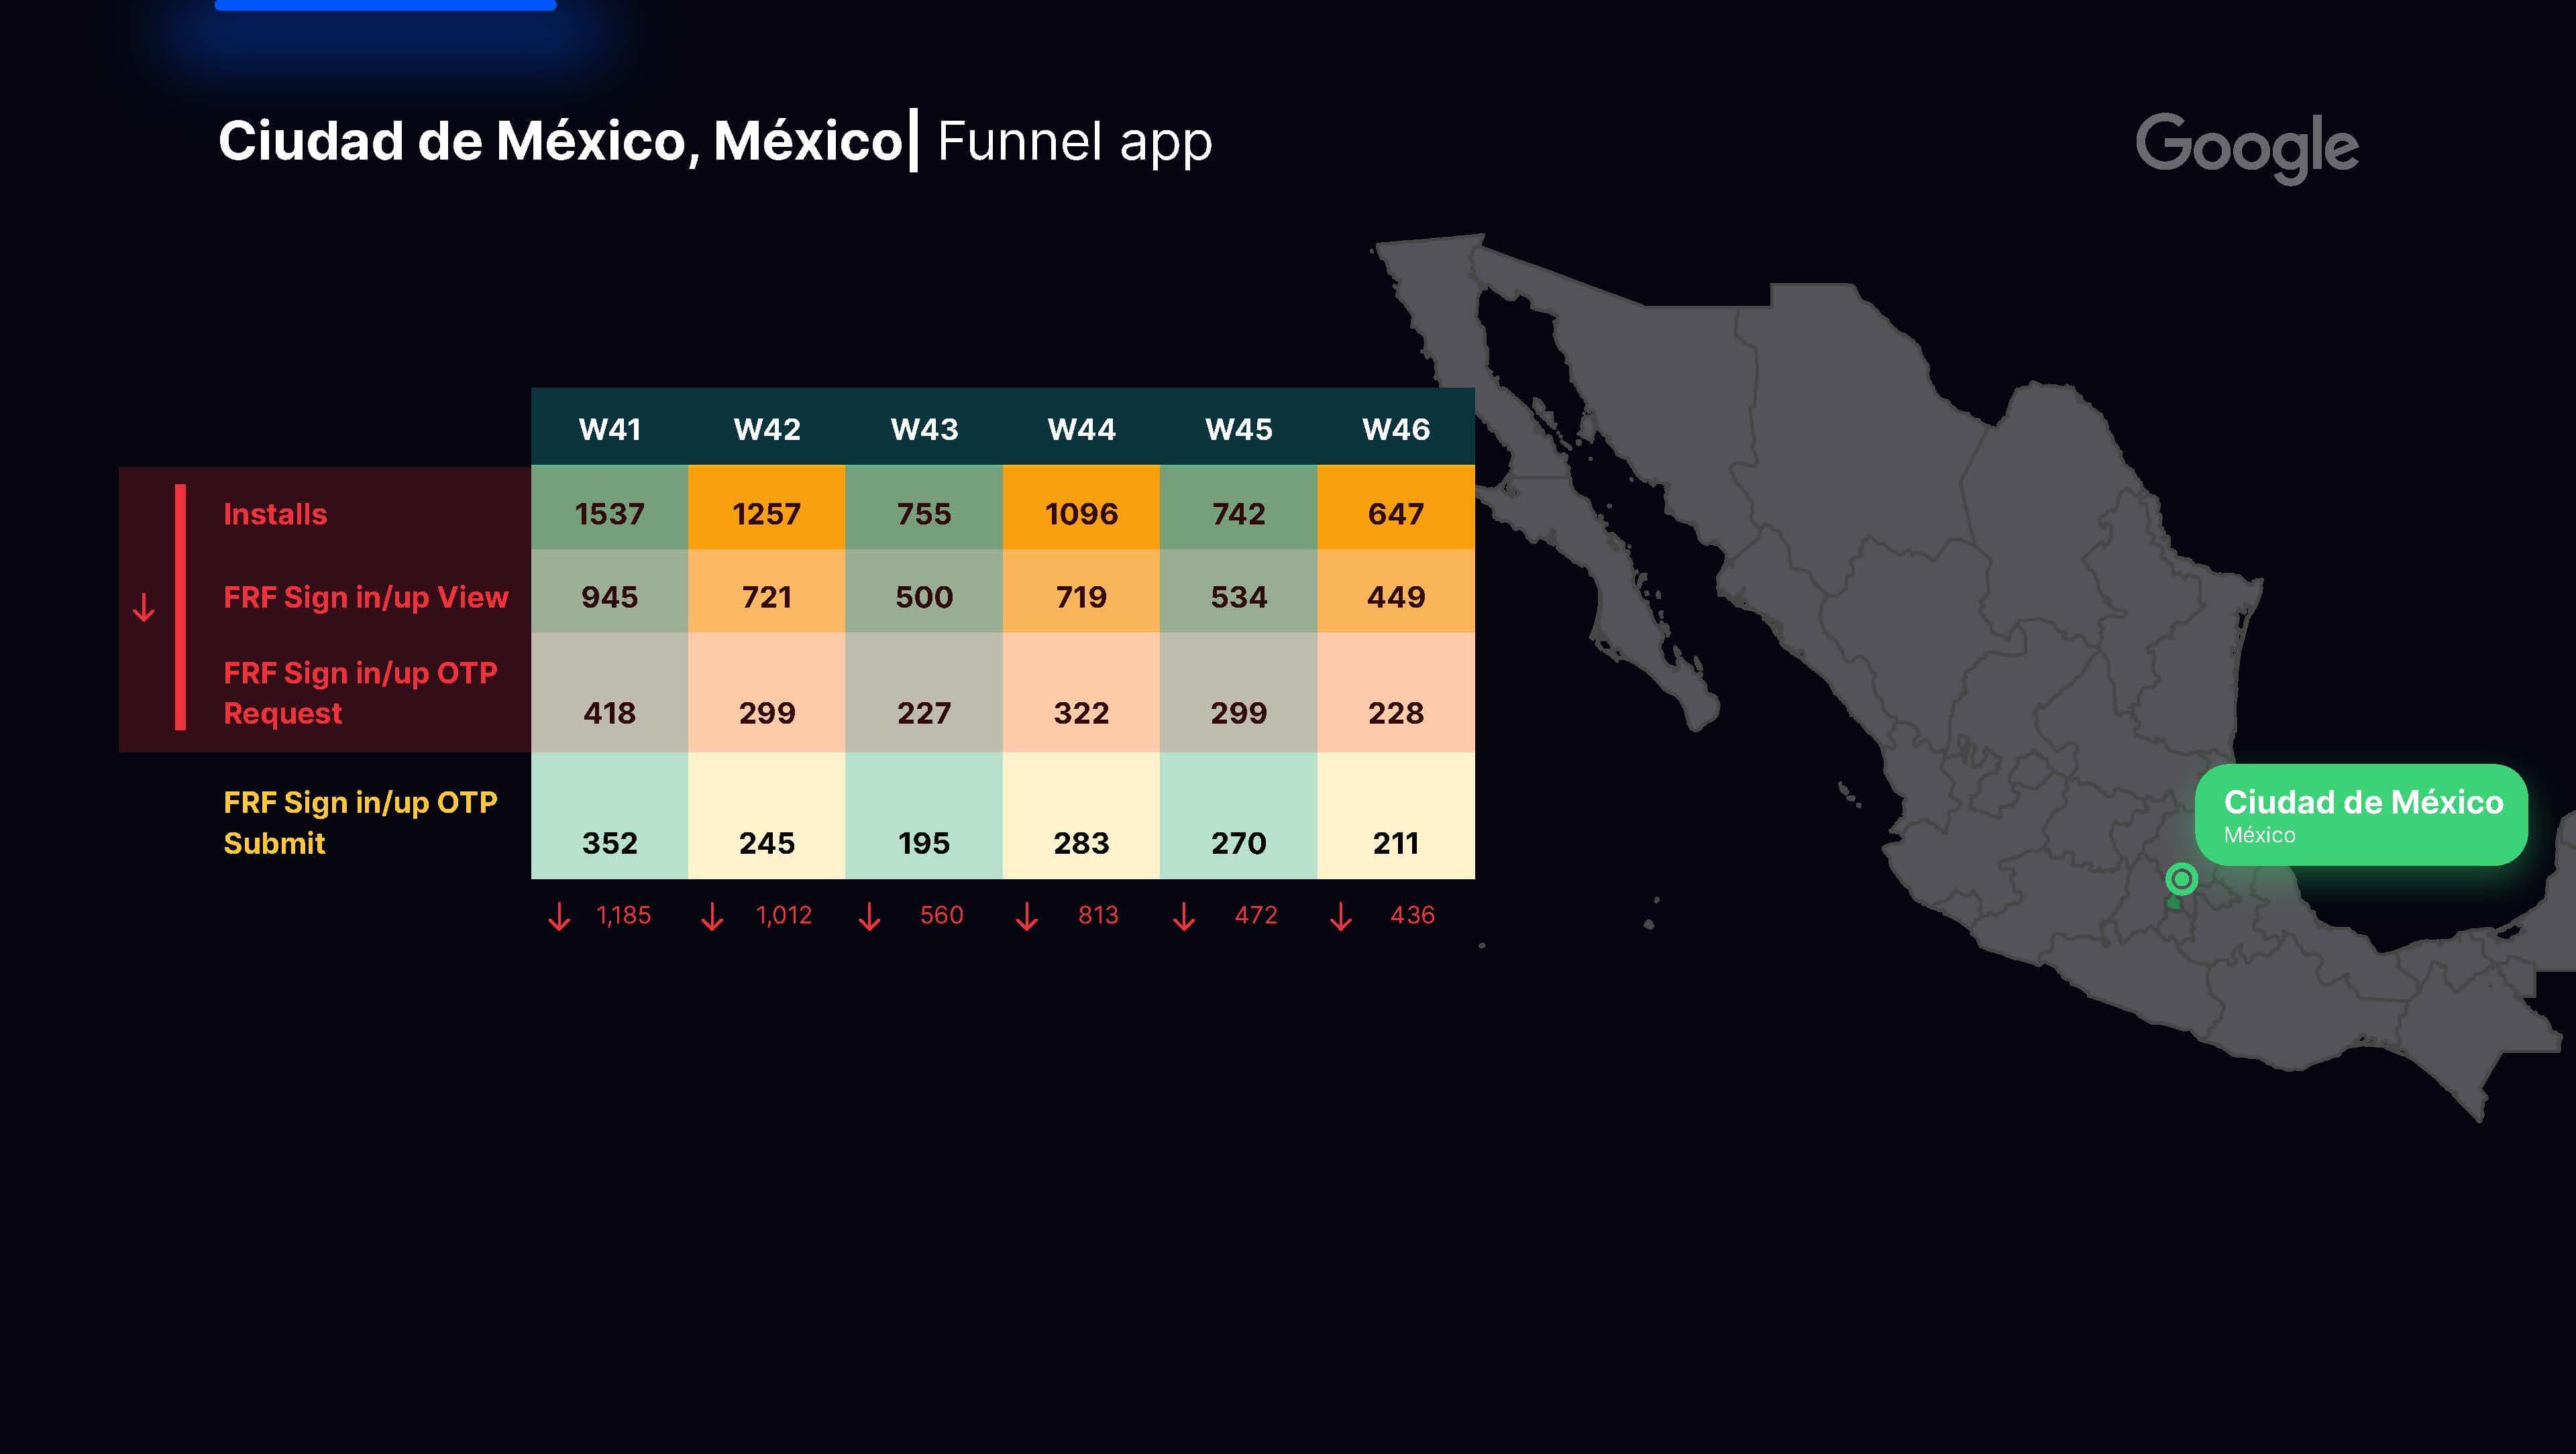
Task: Click the red down arrow beside 472
Action: pyautogui.click(x=1184, y=916)
